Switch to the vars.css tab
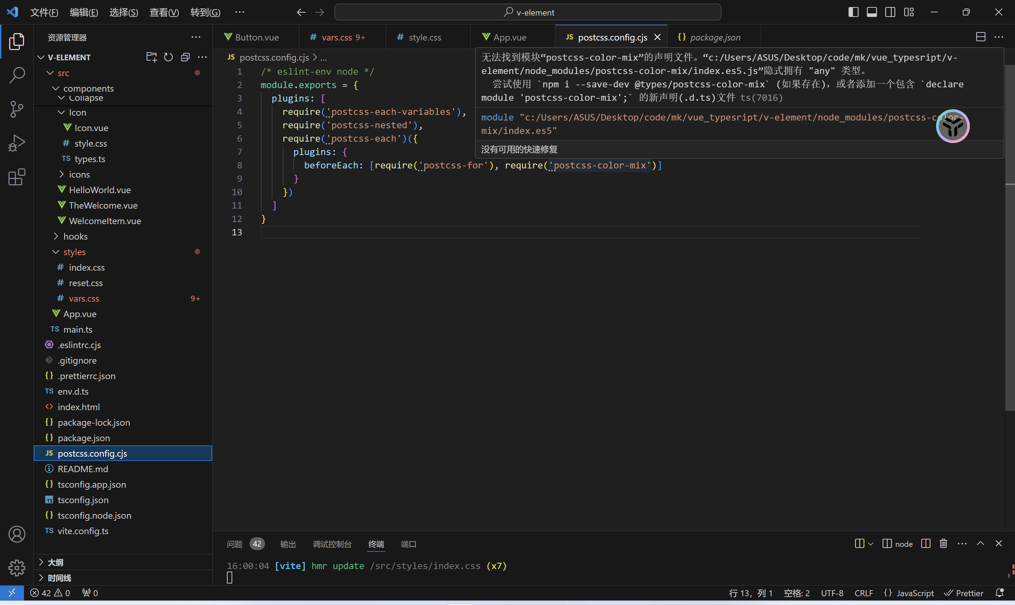The height and width of the screenshot is (605, 1015). 343,37
